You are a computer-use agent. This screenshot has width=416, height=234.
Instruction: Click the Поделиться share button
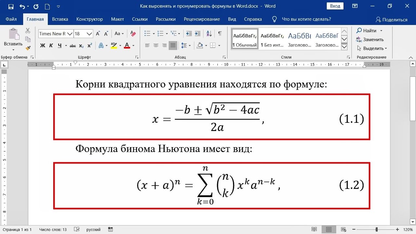point(391,19)
